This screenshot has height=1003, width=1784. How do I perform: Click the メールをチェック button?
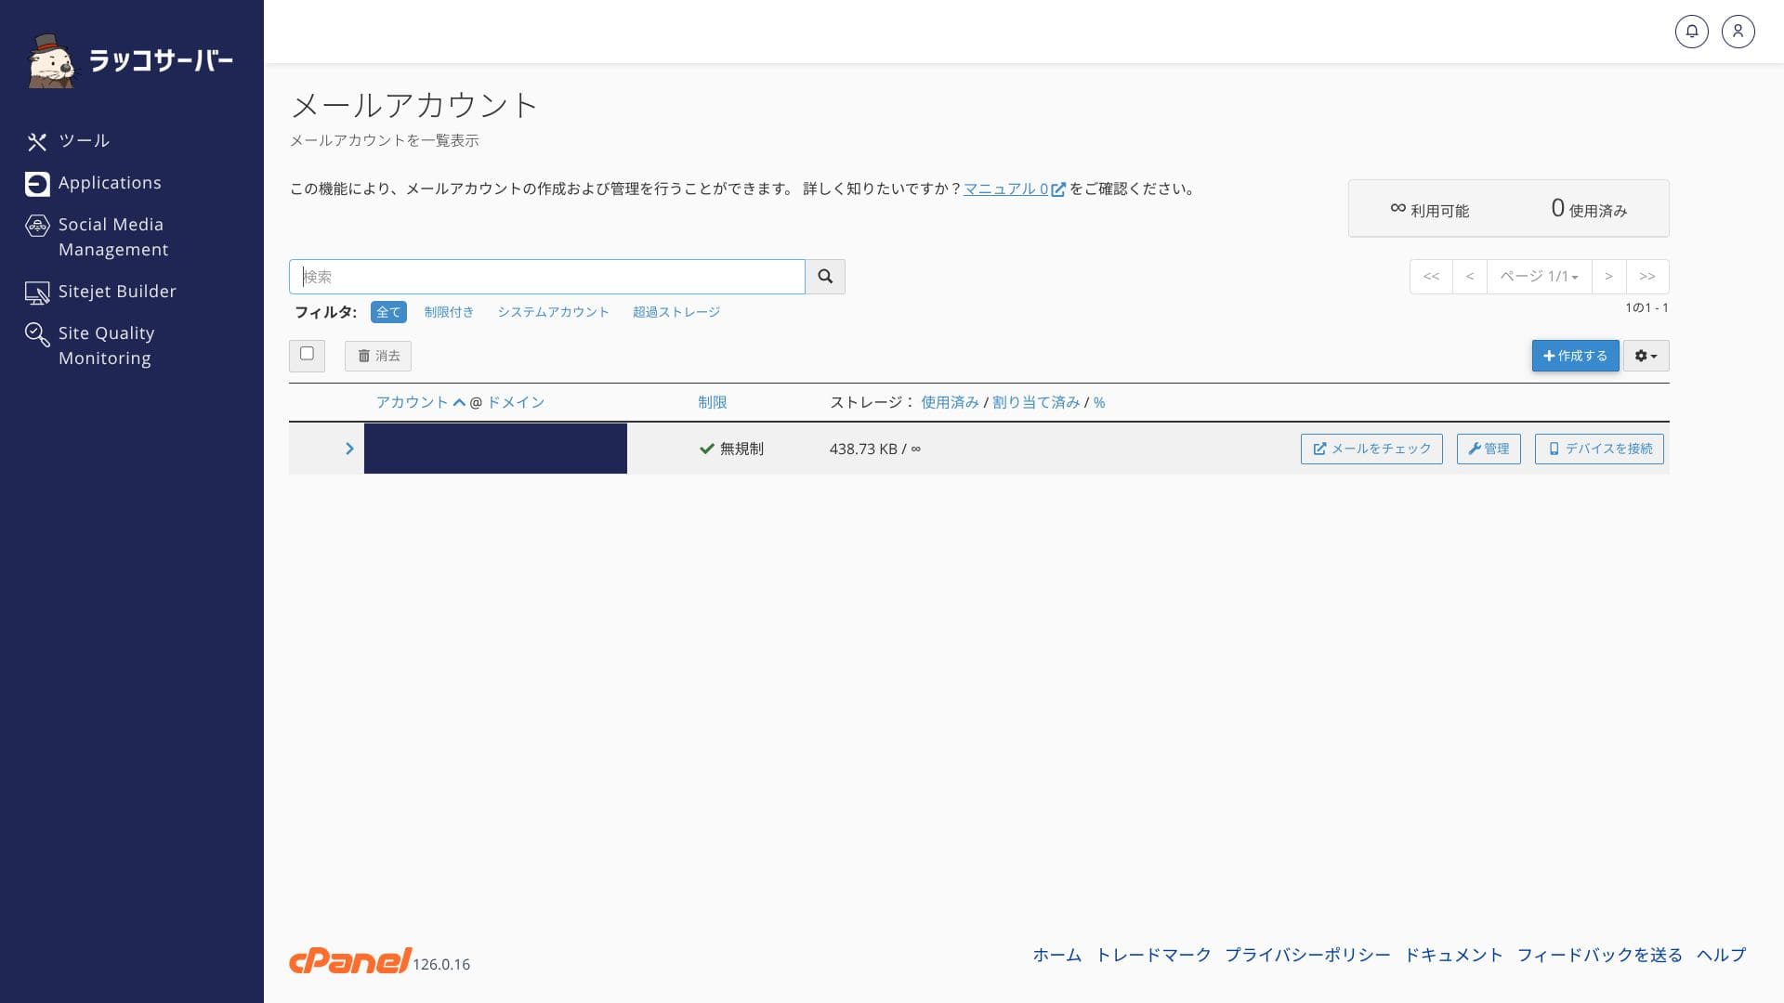coord(1371,449)
